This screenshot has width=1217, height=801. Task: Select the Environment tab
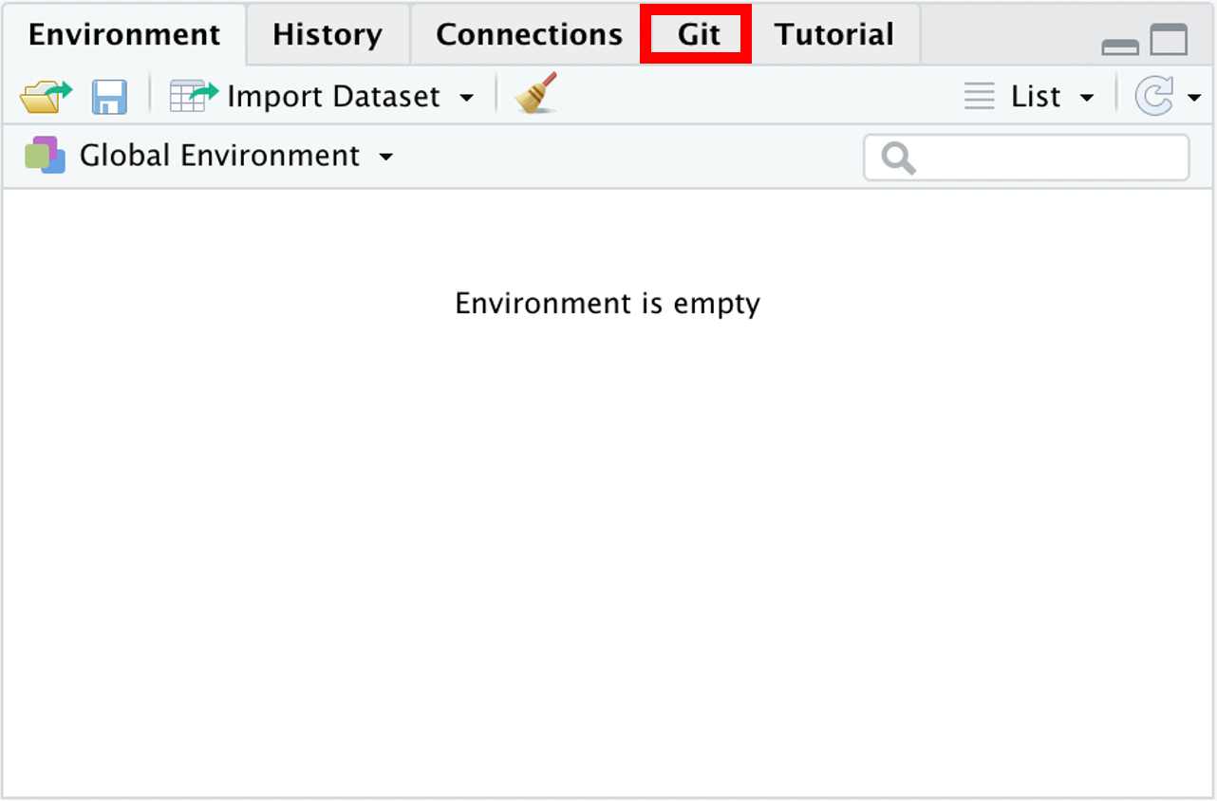pyautogui.click(x=124, y=35)
